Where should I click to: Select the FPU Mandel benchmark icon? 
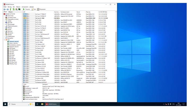click(8, 58)
